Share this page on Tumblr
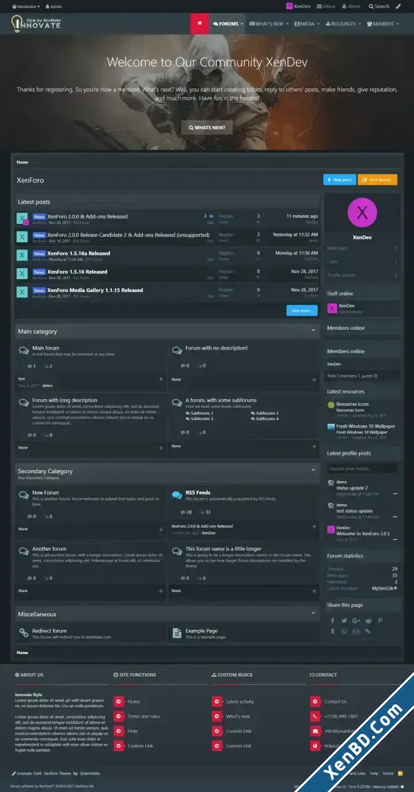The image size is (414, 792). coord(332,631)
